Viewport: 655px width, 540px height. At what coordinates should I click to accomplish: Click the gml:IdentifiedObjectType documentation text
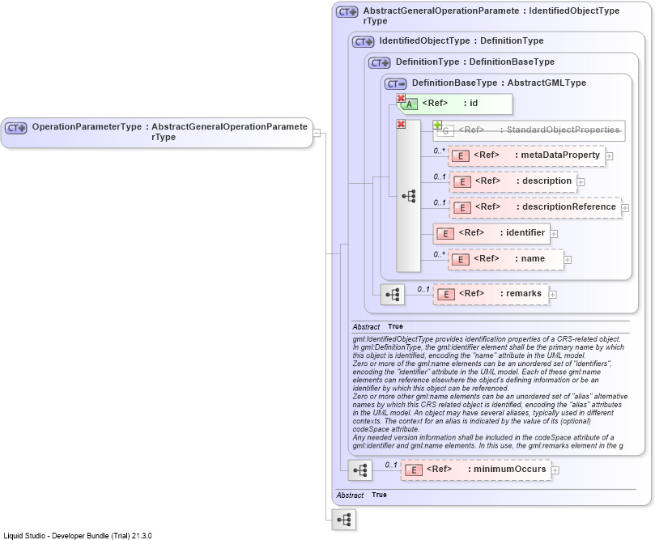tap(490, 392)
